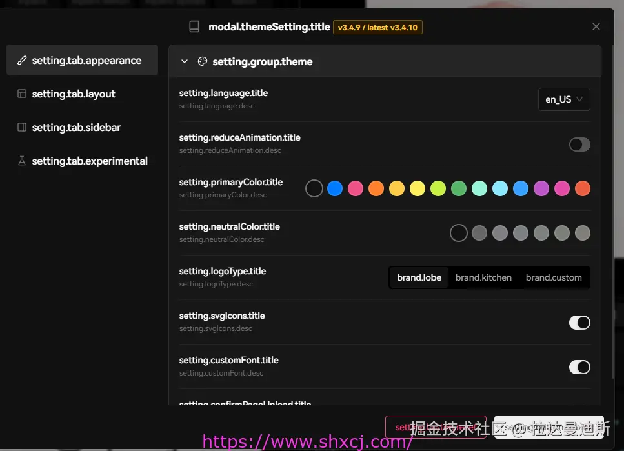Viewport: 624px width, 451px height.
Task: Choose the orange primary color swatch
Action: click(x=376, y=188)
